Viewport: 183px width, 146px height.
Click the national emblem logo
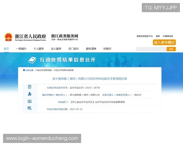point(9,37)
